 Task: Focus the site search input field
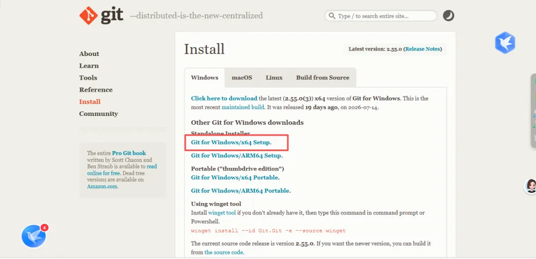point(381,16)
